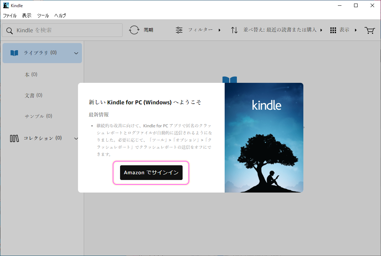The width and height of the screenshot is (381, 256).
Task: Click the Amazon でサインイン button
Action: (151, 172)
